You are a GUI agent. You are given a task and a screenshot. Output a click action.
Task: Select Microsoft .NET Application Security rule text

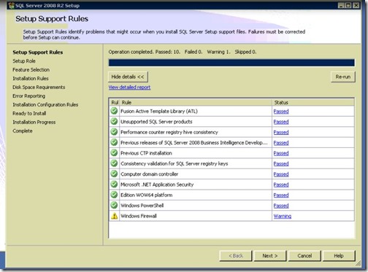(157, 184)
